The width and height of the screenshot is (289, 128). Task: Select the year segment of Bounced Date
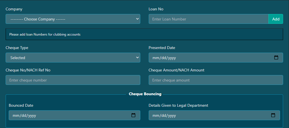point(32,116)
